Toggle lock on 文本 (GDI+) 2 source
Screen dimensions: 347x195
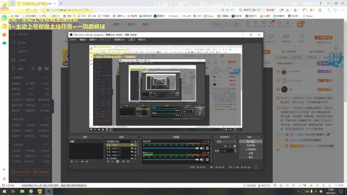click(x=135, y=149)
